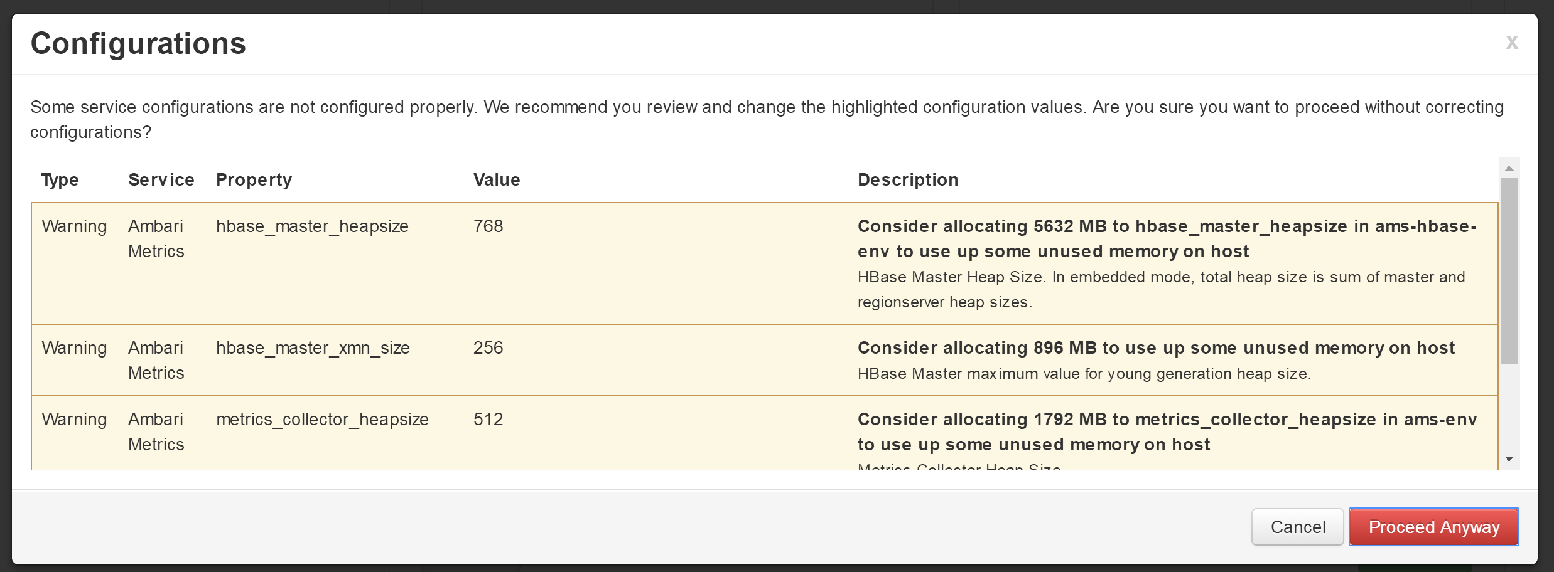Select the hbase_master_heapsize property name

[x=312, y=226]
